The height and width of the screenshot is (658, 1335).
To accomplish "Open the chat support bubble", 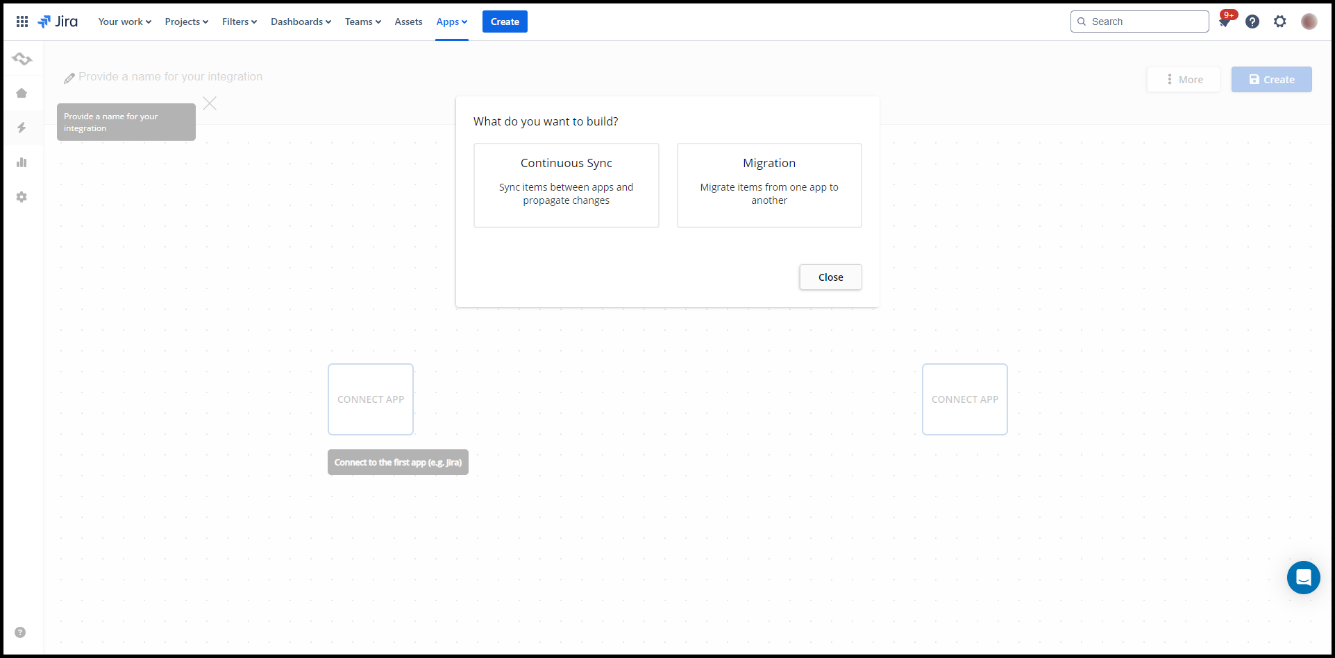I will 1303,577.
